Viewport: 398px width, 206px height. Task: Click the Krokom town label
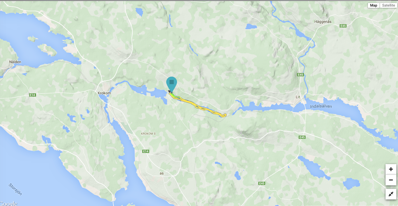tap(104, 93)
